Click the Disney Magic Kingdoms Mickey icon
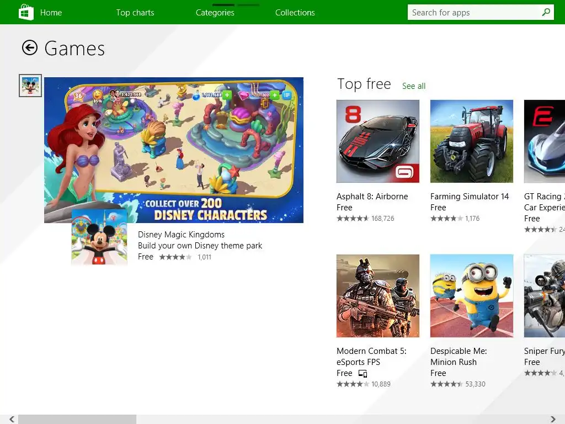This screenshot has height=424, width=565. tap(99, 237)
